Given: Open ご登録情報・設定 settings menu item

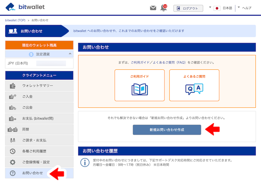Looking at the screenshot, I should click(39, 162).
